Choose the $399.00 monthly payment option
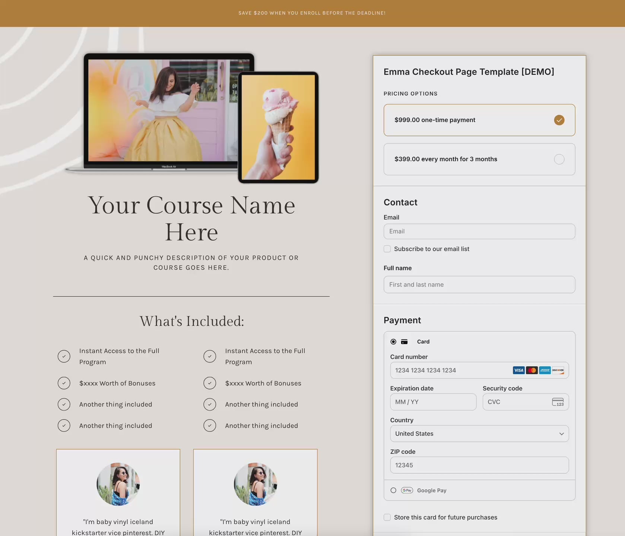Viewport: 625px width, 536px height. tap(479, 159)
